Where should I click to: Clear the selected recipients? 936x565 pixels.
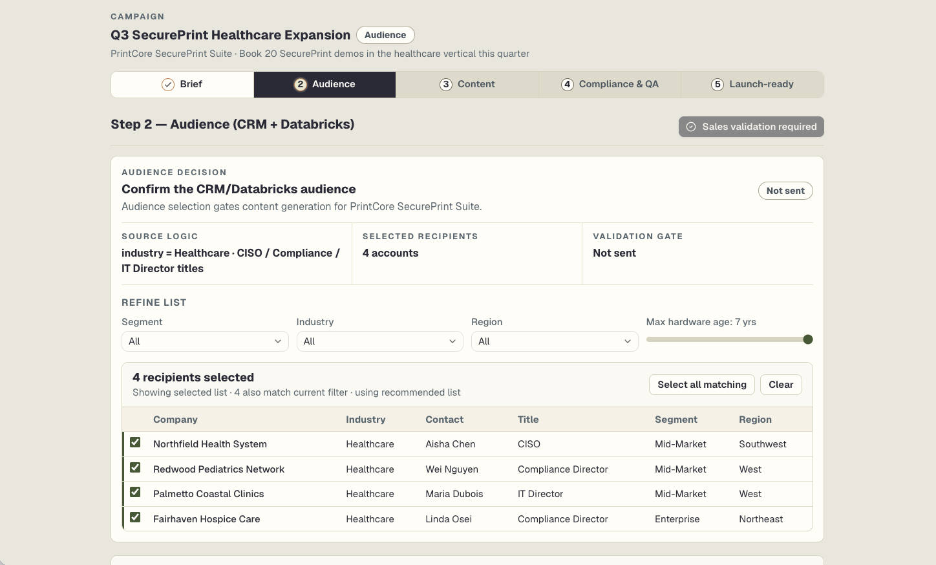tap(781, 385)
